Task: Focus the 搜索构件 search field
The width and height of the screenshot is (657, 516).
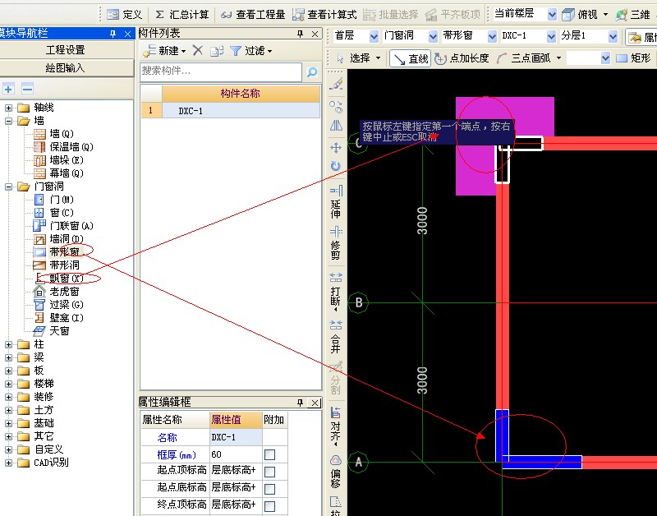Action: 221,71
